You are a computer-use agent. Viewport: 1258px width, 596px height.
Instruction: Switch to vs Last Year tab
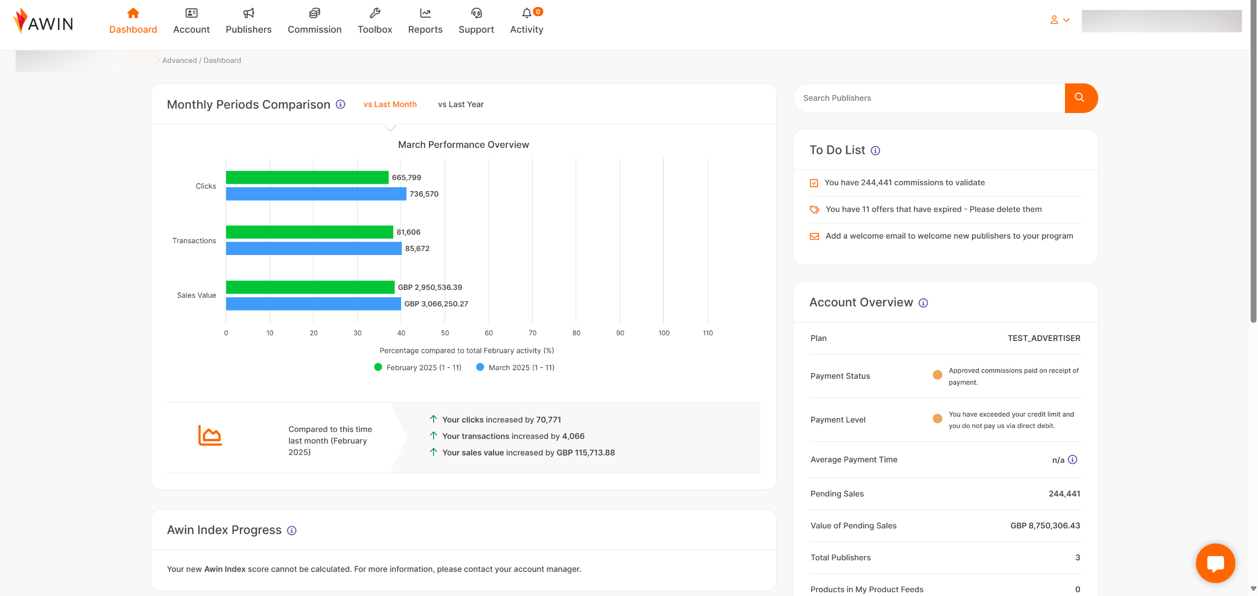pyautogui.click(x=461, y=104)
